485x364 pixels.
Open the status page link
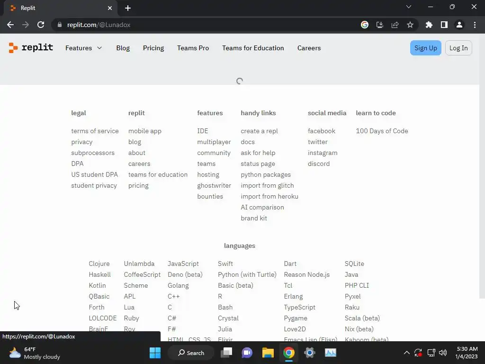pyautogui.click(x=258, y=164)
